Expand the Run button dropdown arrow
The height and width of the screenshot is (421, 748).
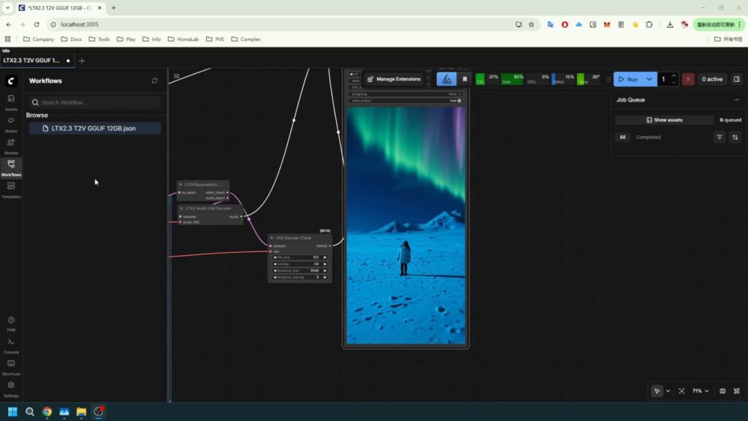coord(649,79)
